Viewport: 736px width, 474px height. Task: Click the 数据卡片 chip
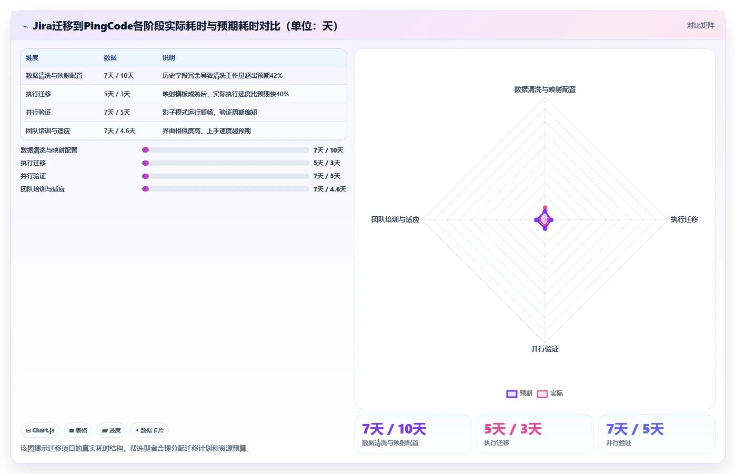(x=149, y=430)
